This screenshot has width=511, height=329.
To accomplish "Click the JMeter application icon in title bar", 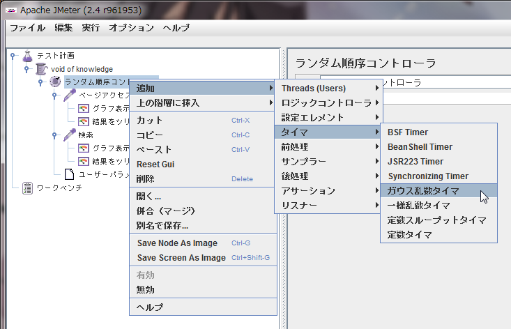I will coord(10,10).
